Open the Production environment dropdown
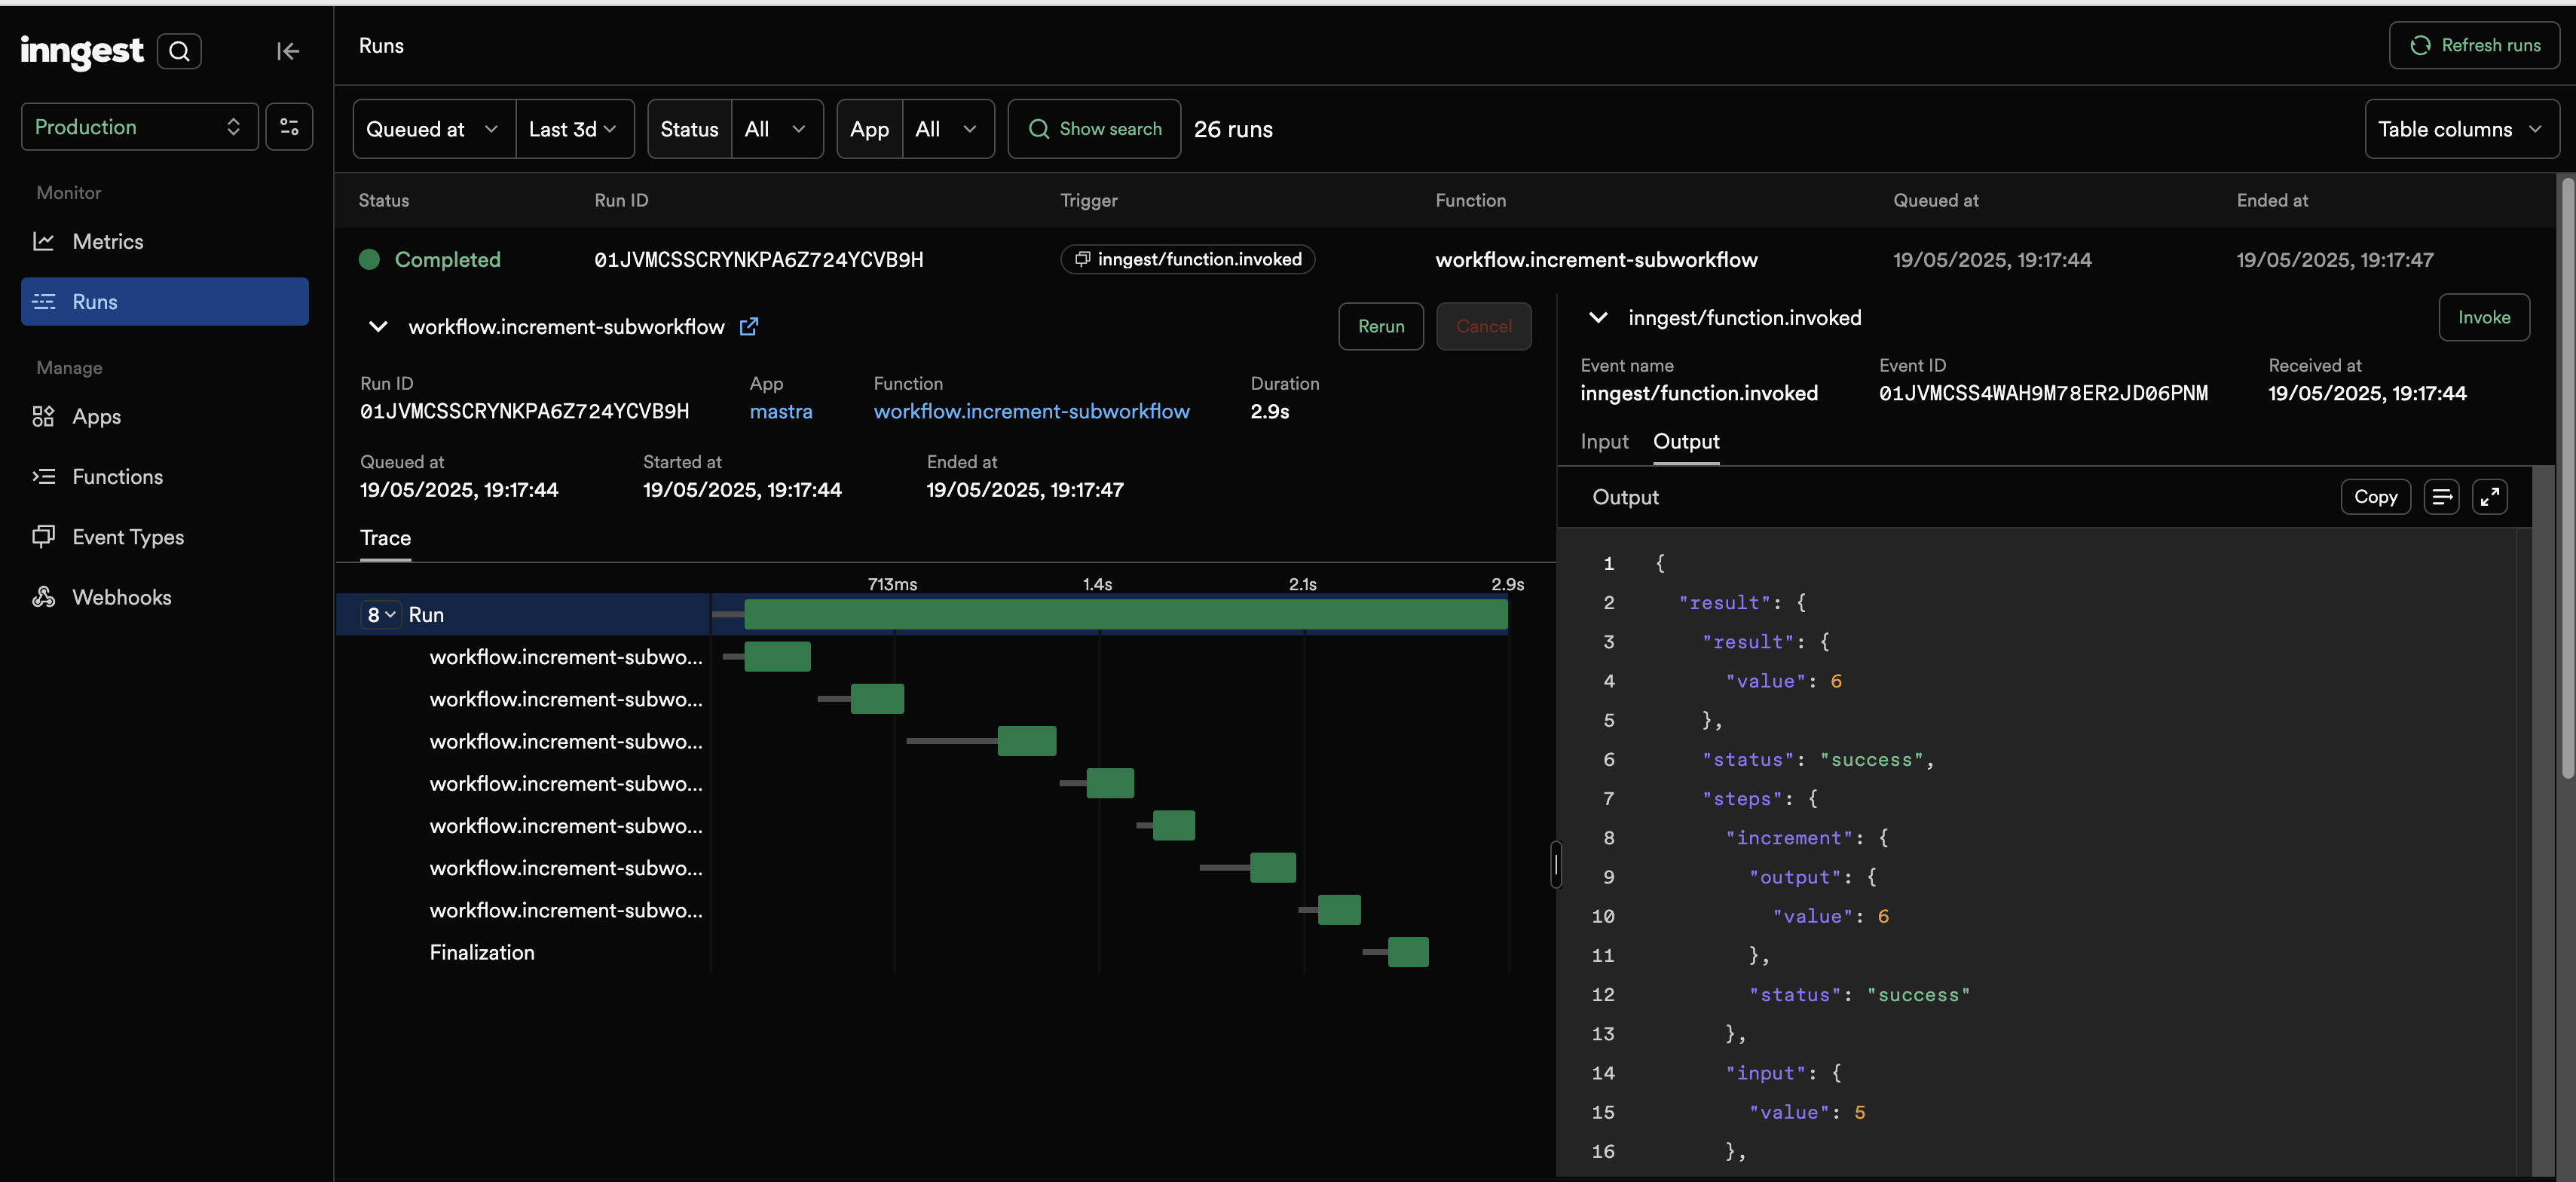This screenshot has width=2576, height=1182. pos(139,127)
